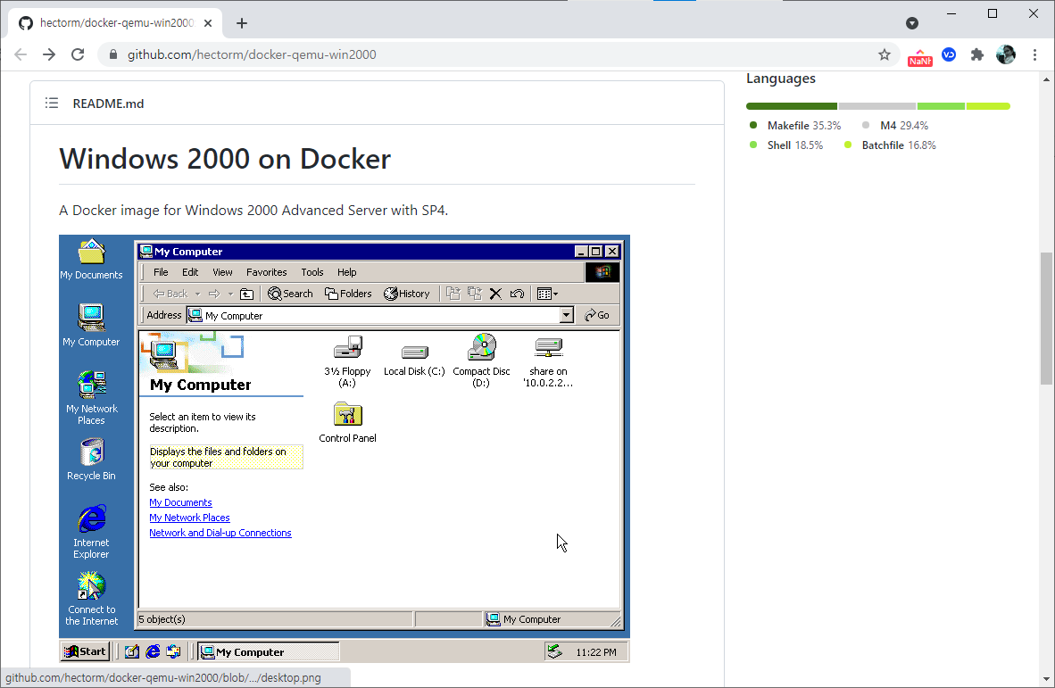Click the blue round extension icon
Screen dimensions: 1055x688
(949, 54)
